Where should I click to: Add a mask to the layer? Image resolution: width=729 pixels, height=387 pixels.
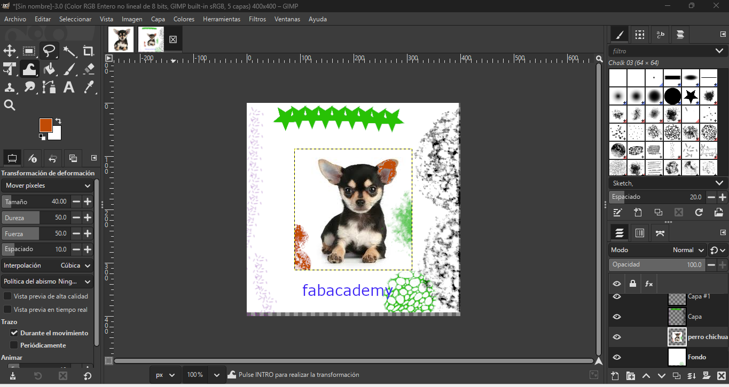click(x=706, y=376)
